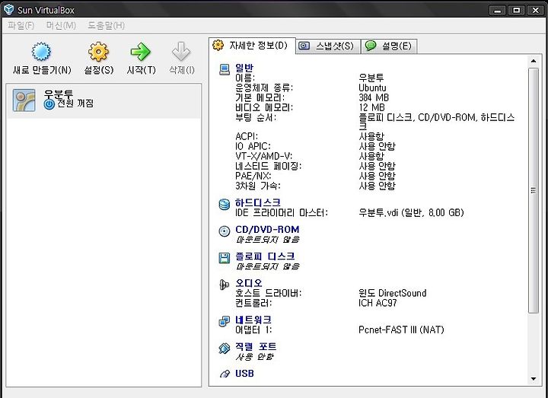This screenshot has width=548, height=398.
Task: Click the Pcnet-FAST III (NAT) adapter value
Action: coord(401,330)
